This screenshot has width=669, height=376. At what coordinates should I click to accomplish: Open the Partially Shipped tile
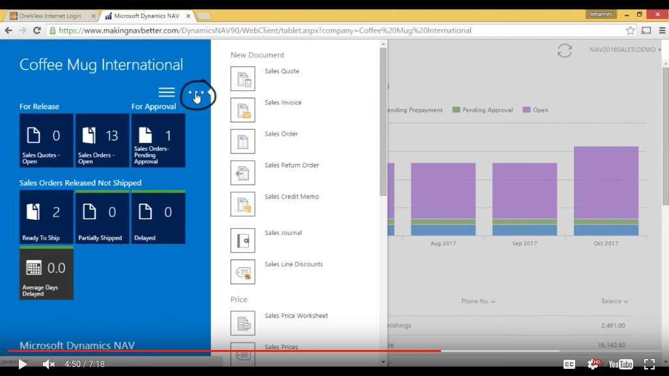coord(102,217)
